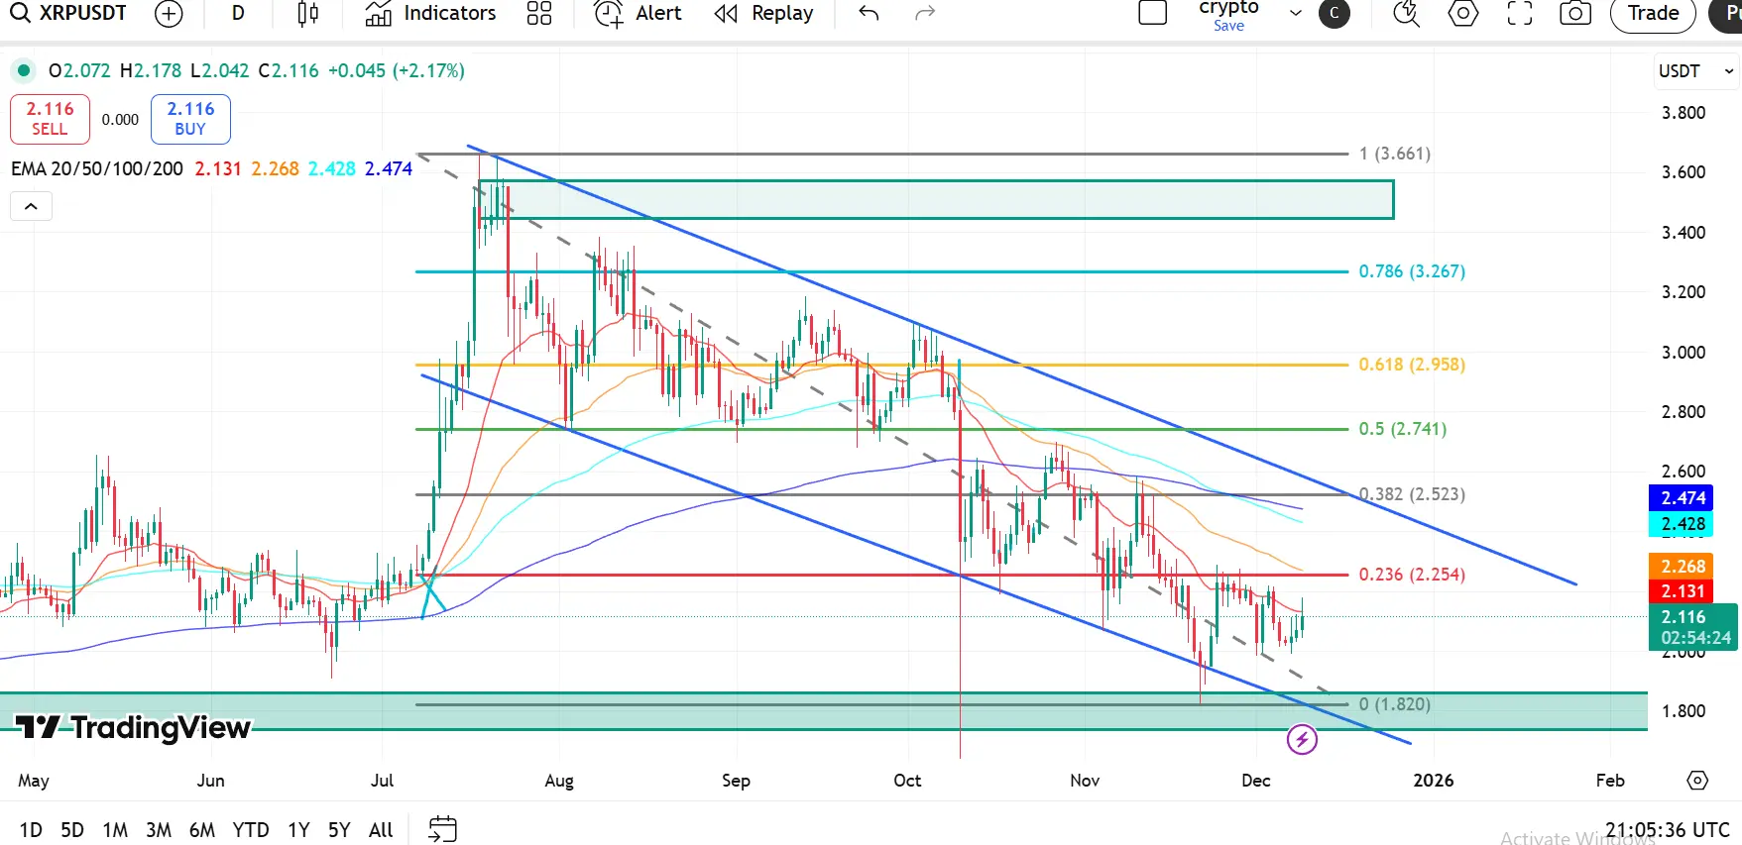Open the candlestick chart type selector

[308, 13]
